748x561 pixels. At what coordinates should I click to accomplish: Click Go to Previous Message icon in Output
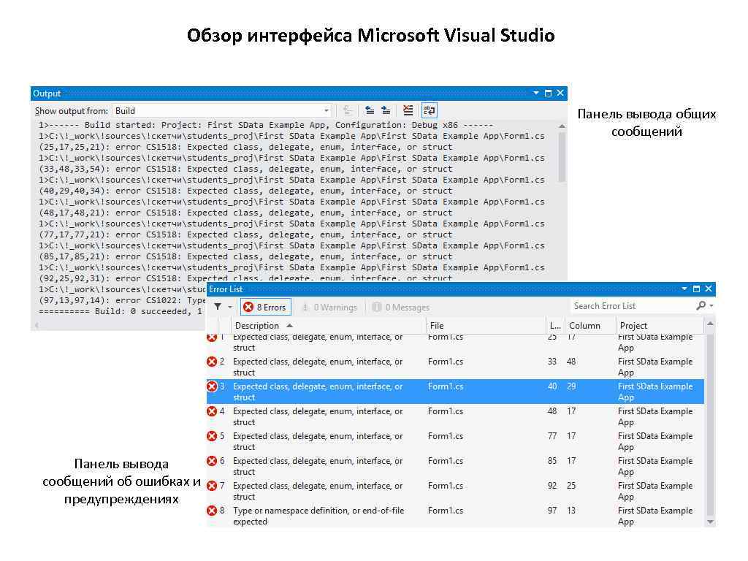pos(370,111)
